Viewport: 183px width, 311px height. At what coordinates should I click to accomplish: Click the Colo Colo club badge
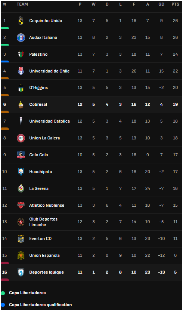(x=21, y=155)
